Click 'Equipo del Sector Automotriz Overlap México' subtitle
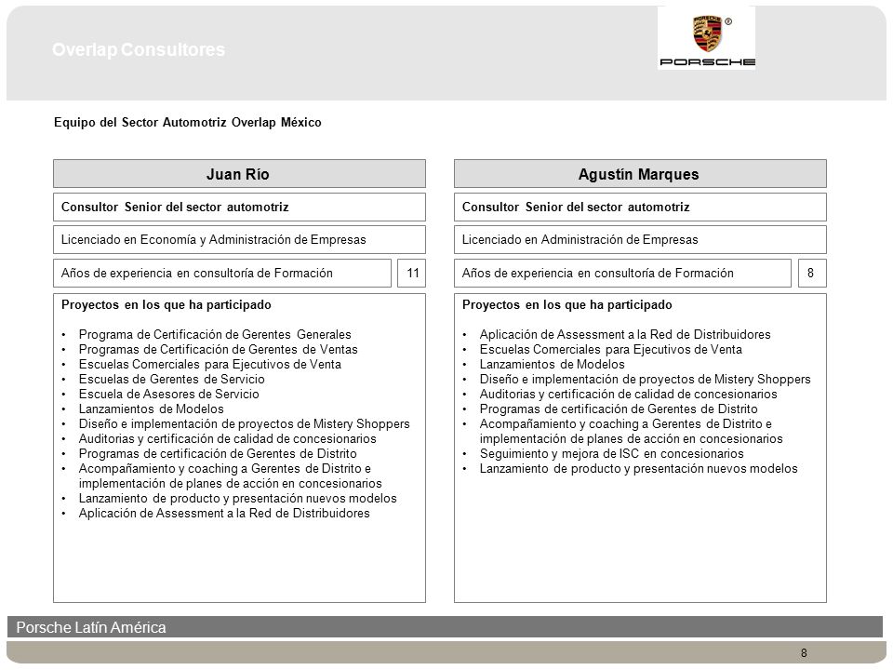The height and width of the screenshot is (670, 893). [187, 123]
